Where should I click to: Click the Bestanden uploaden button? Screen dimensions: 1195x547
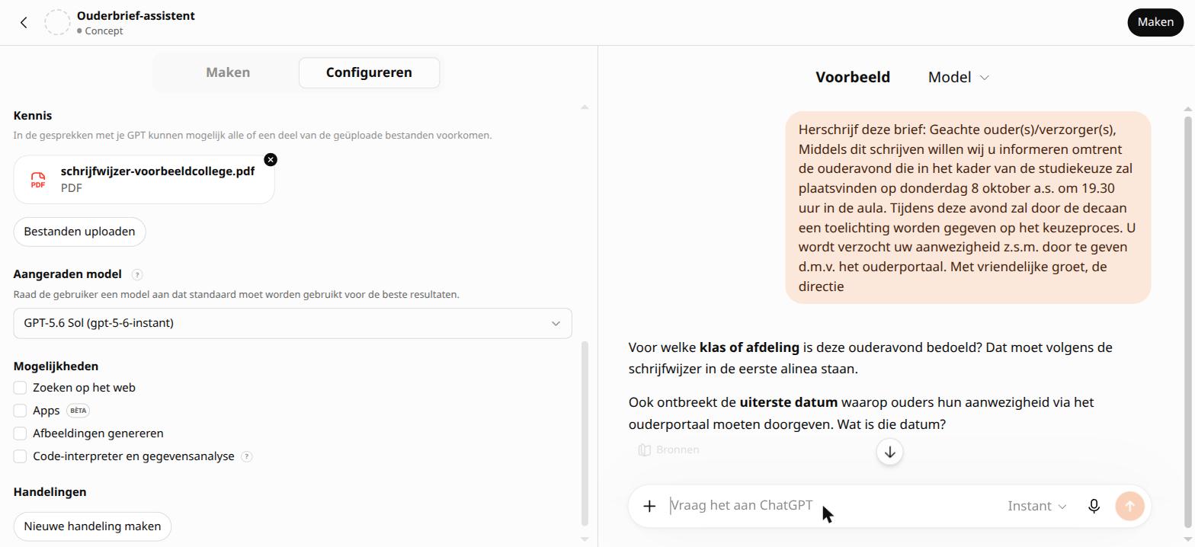coord(79,232)
